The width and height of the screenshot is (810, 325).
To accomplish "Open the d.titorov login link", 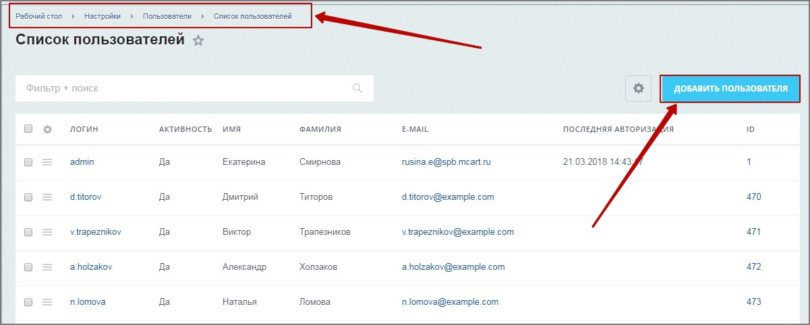I will tap(86, 197).
